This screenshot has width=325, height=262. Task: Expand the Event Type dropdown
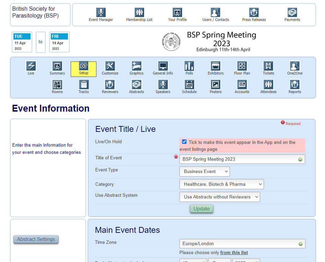(x=205, y=172)
